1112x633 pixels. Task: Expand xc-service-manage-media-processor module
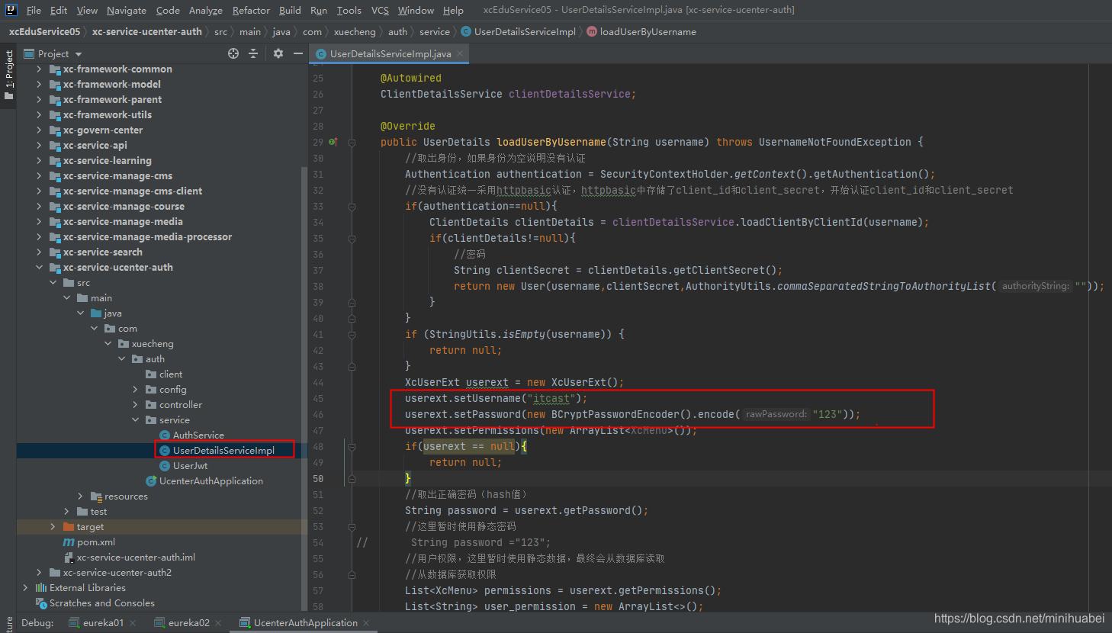tap(39, 236)
